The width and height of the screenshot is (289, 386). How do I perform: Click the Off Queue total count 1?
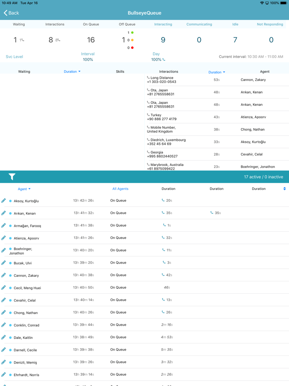124,40
